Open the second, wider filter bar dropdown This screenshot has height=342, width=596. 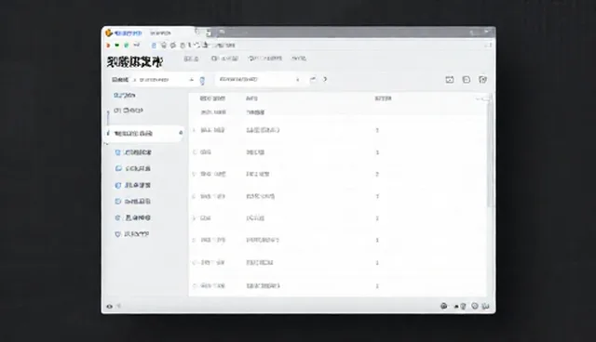[260, 80]
